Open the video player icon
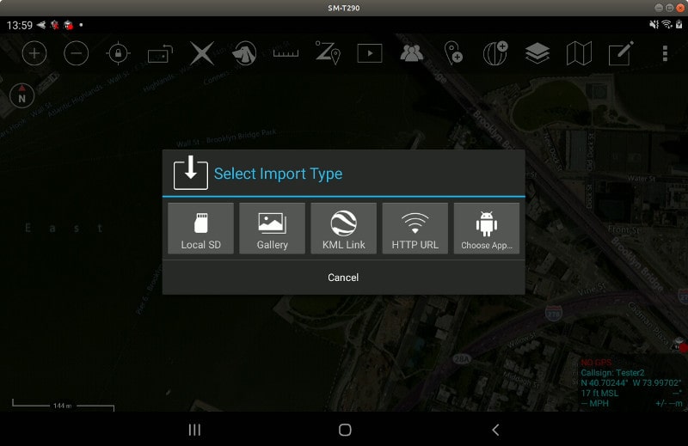Screen dimensions: 688x446 pyautogui.click(x=370, y=53)
